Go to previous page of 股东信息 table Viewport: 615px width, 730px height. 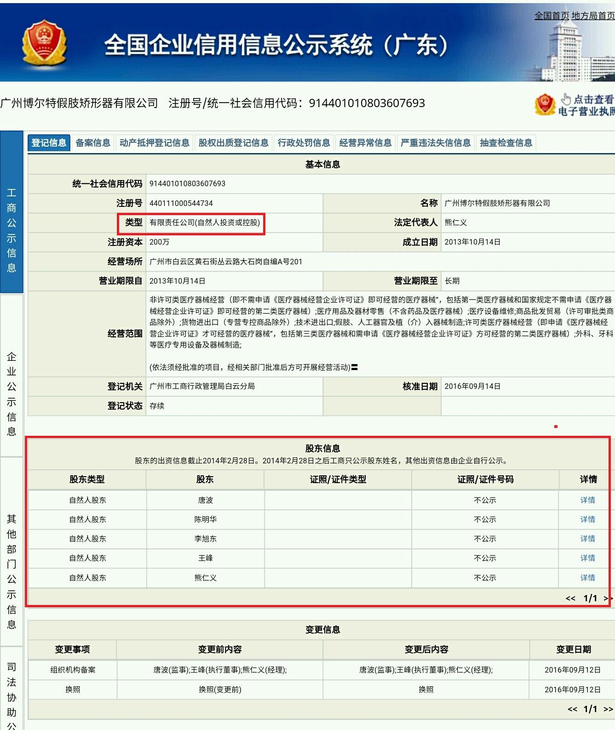tap(570, 599)
